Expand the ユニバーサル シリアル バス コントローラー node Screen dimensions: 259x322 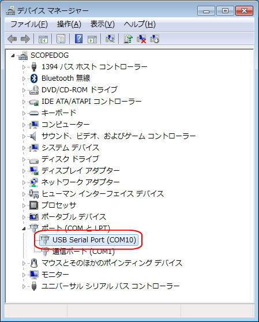pos(24,286)
